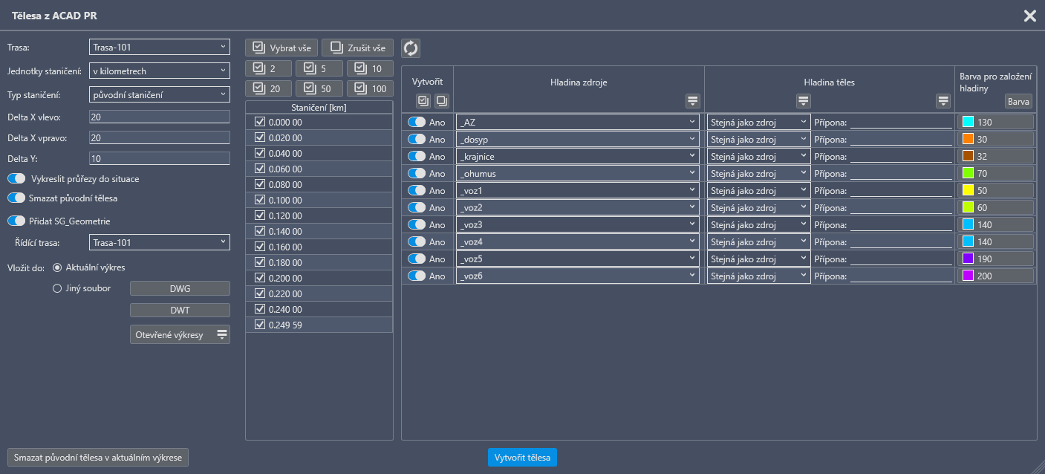Select every 50th station preset

[319, 89]
